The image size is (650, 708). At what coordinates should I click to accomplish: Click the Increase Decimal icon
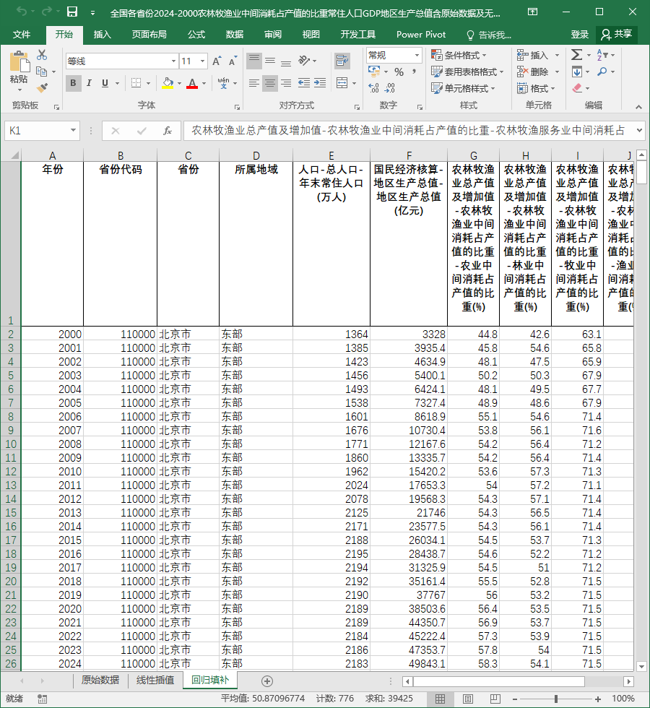point(374,88)
